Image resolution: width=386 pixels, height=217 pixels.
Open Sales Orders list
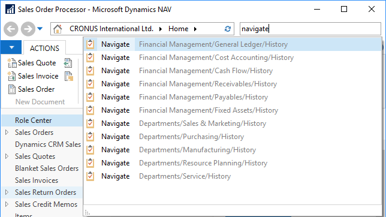pos(34,132)
